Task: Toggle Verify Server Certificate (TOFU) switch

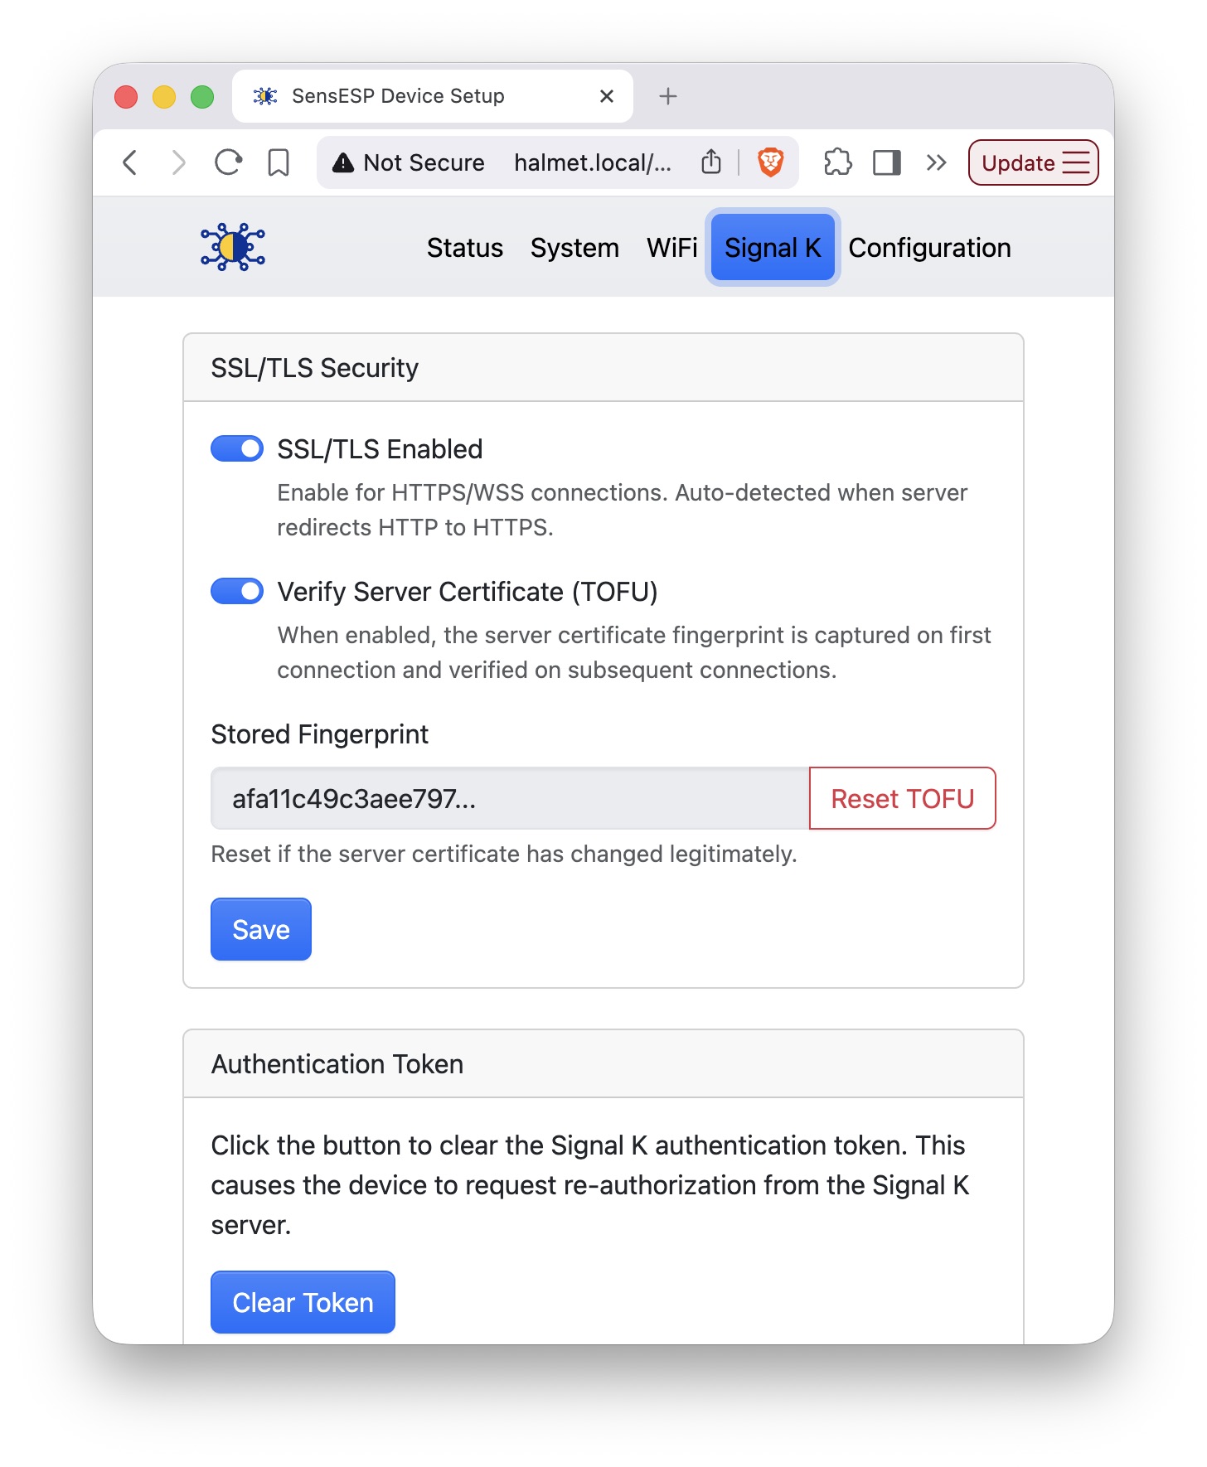Action: pyautogui.click(x=237, y=592)
